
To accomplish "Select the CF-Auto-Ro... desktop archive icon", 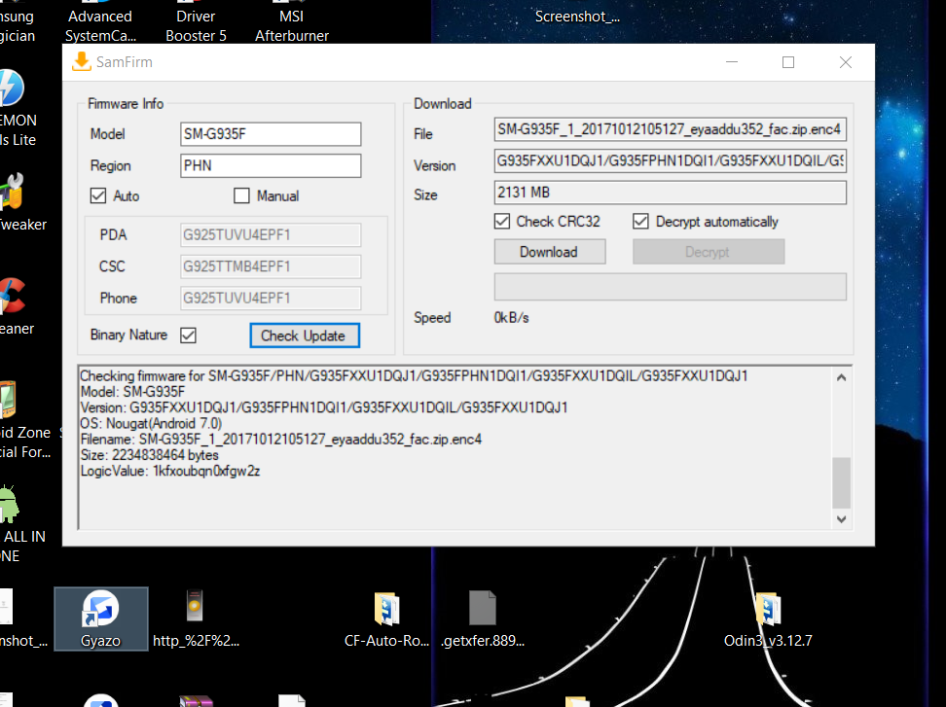I will click(386, 619).
